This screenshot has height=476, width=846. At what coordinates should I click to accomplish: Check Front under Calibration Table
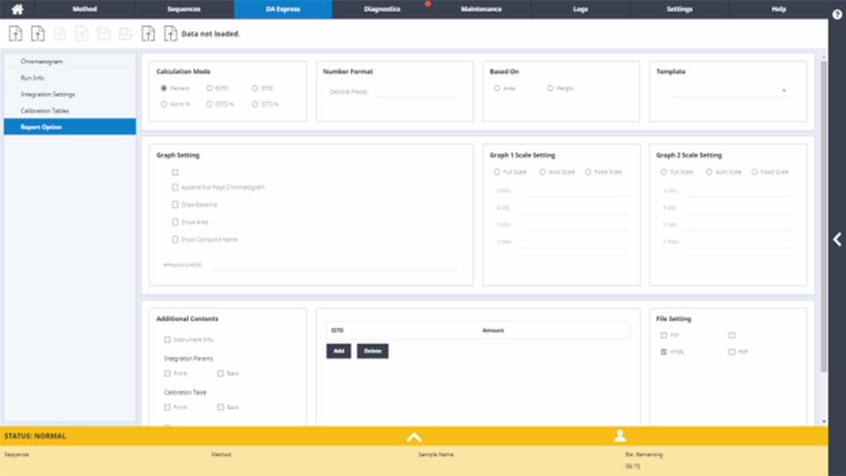click(x=167, y=407)
